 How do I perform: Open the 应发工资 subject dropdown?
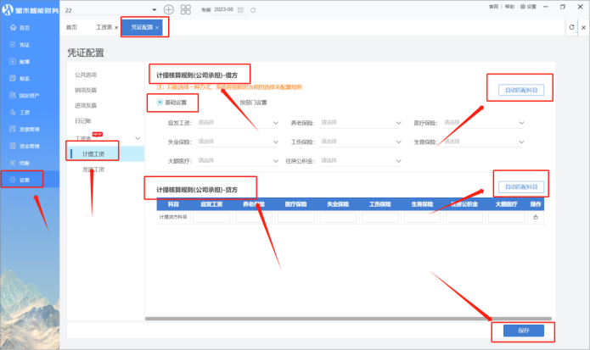tap(238, 122)
